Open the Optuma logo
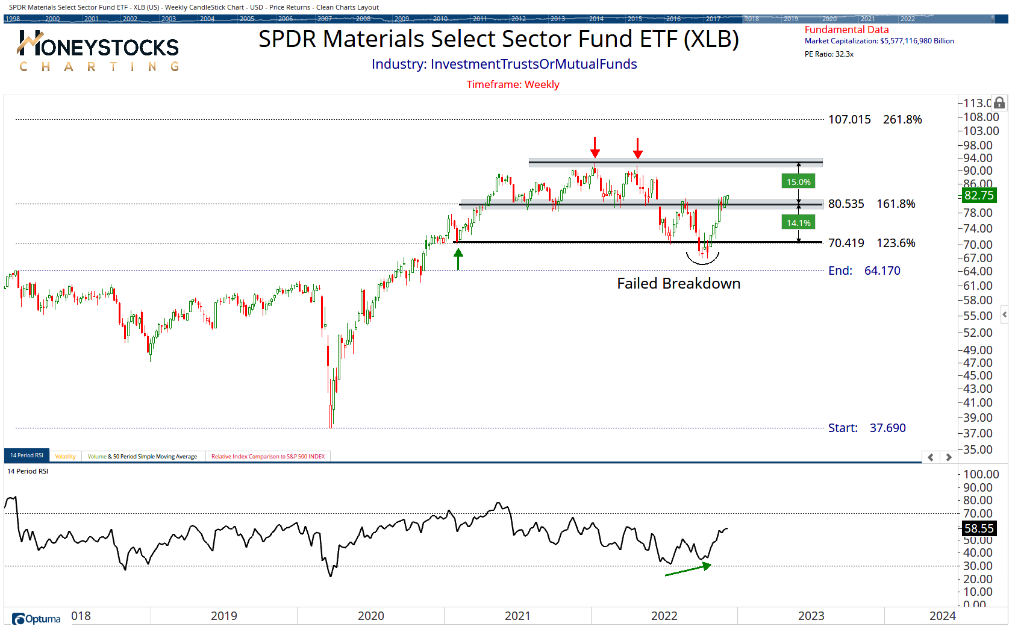 [36, 619]
